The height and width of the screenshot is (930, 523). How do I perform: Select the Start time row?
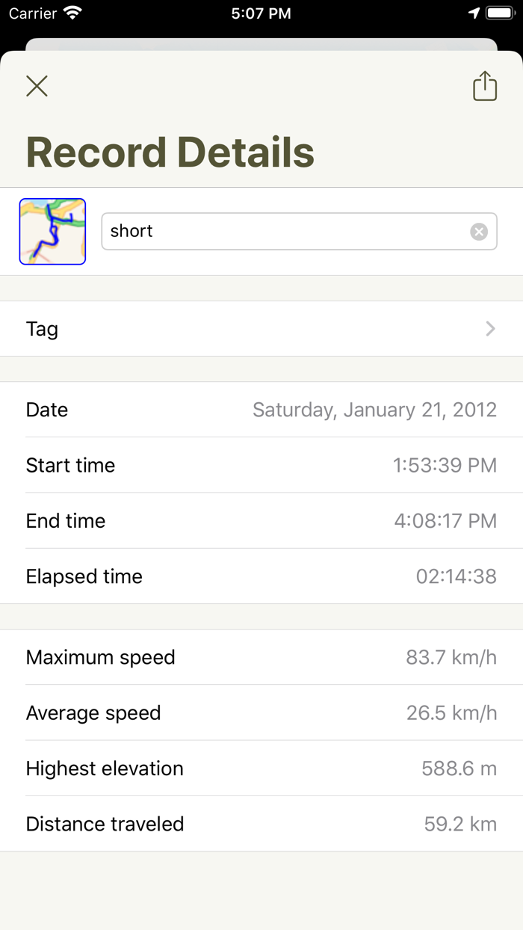(261, 465)
